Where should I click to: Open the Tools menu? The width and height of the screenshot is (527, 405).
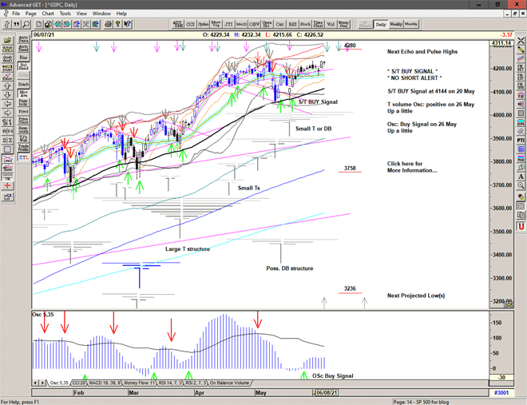pyautogui.click(x=65, y=14)
